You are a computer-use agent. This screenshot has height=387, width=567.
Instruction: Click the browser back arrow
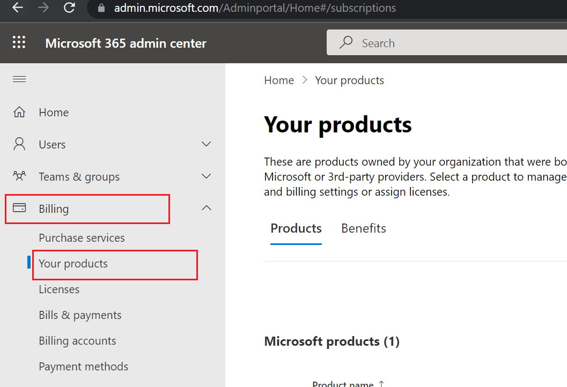pyautogui.click(x=18, y=8)
